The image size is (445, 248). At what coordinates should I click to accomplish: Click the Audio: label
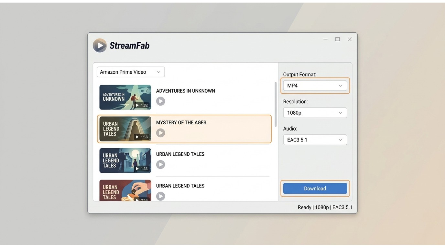pos(290,129)
